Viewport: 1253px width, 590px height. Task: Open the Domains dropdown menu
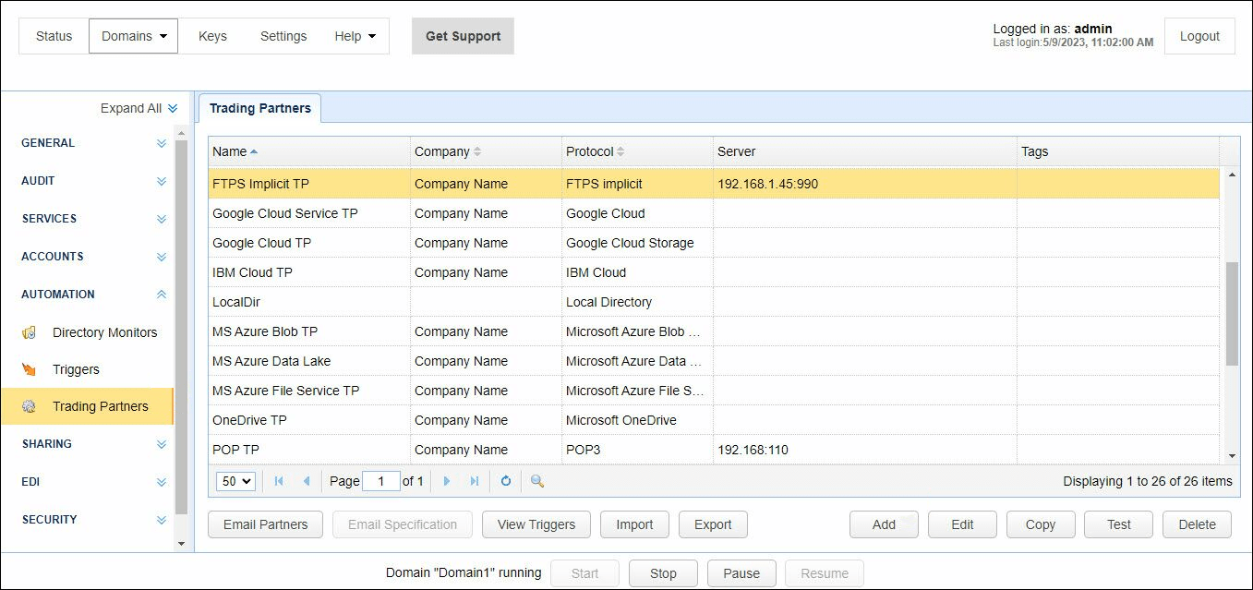tap(134, 36)
